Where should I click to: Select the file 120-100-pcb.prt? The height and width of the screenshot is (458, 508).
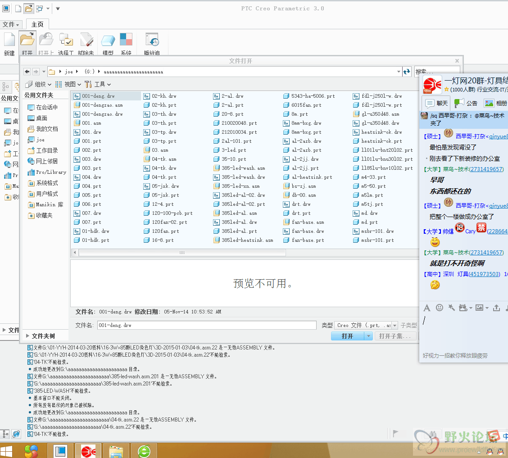click(x=168, y=213)
